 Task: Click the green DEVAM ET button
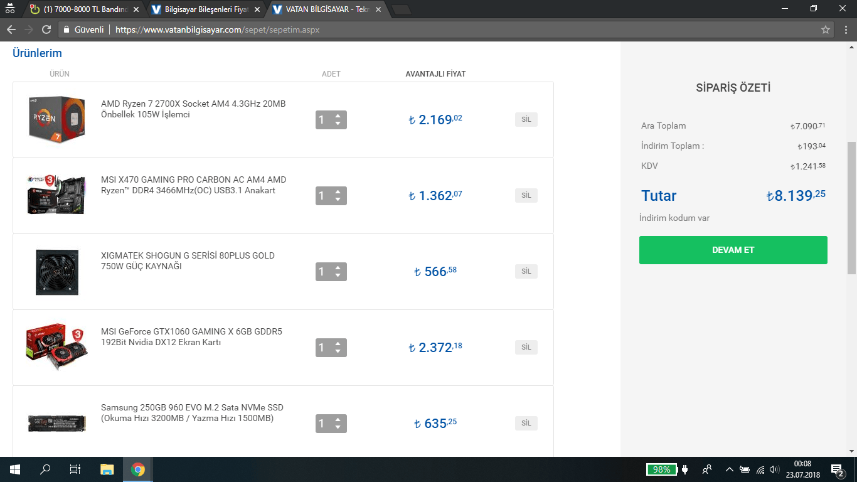733,250
